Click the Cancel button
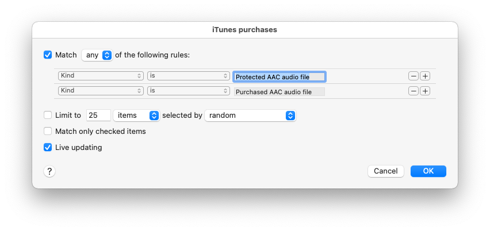 (x=385, y=171)
